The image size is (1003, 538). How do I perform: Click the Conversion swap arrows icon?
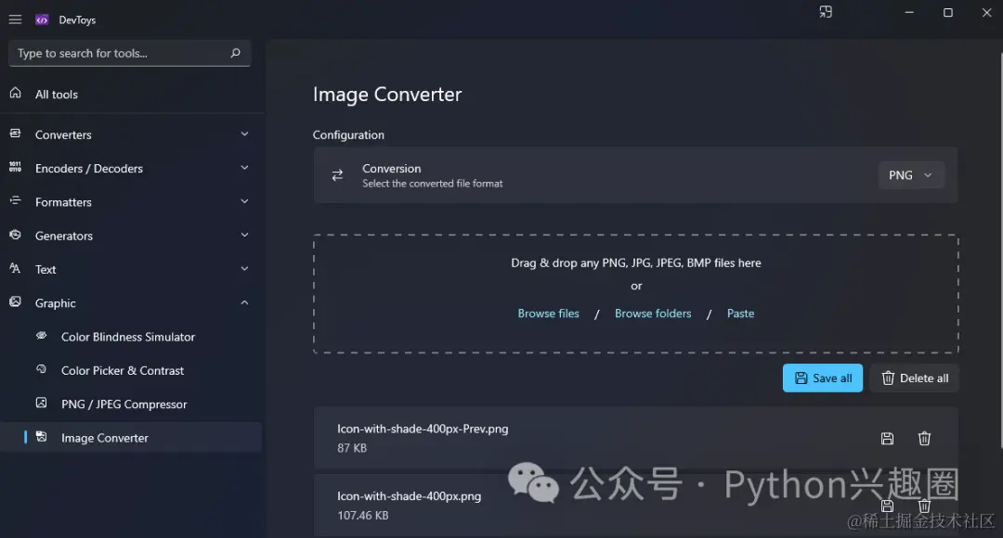pos(337,175)
